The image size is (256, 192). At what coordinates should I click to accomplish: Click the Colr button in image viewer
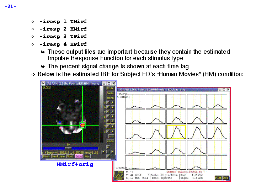[x=110, y=88]
